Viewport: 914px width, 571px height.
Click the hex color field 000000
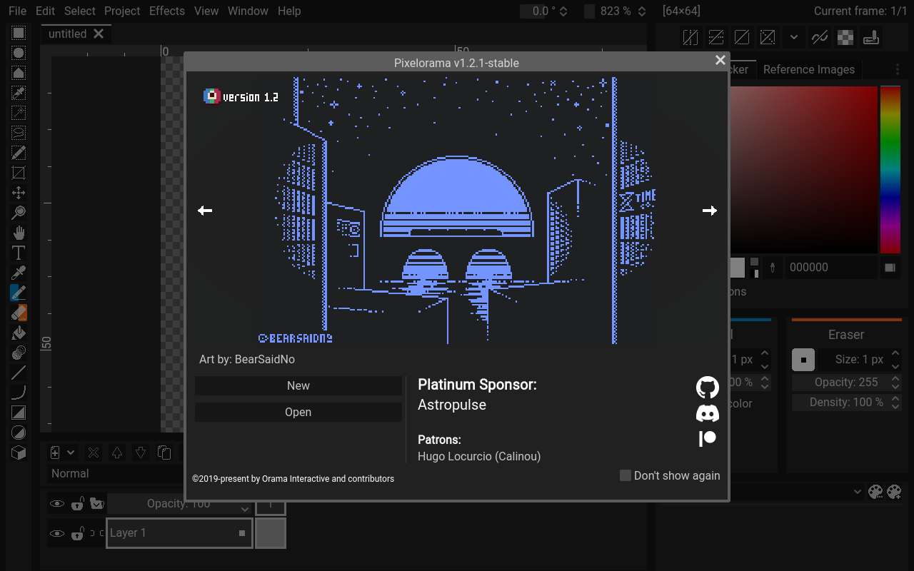point(832,268)
